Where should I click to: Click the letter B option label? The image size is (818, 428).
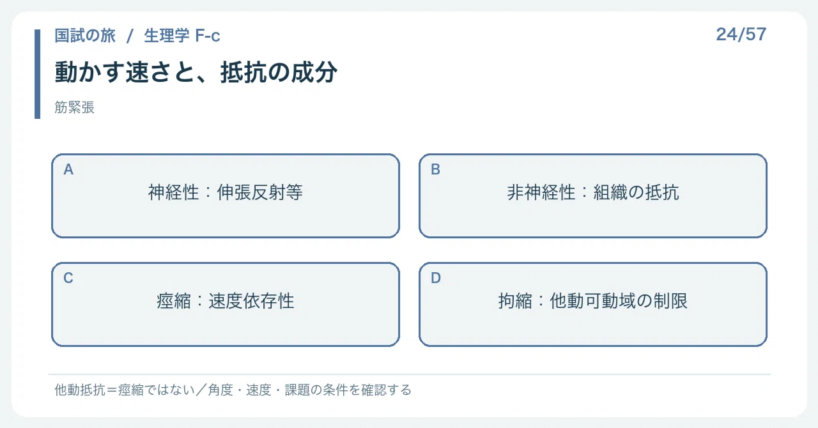[x=436, y=170]
